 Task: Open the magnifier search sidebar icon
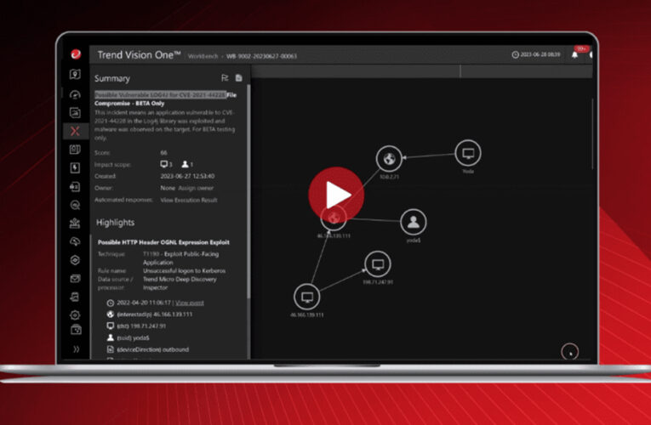pos(75,205)
